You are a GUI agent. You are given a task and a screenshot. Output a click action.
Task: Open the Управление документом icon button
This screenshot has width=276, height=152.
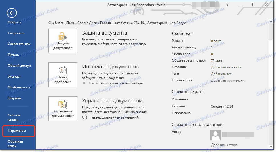(x=63, y=108)
